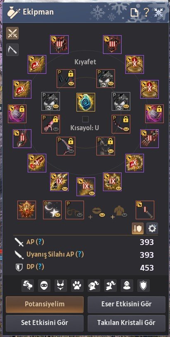Click the snowflake icon in the title bar
Viewport: 170px width, 337px height.
coord(159,13)
